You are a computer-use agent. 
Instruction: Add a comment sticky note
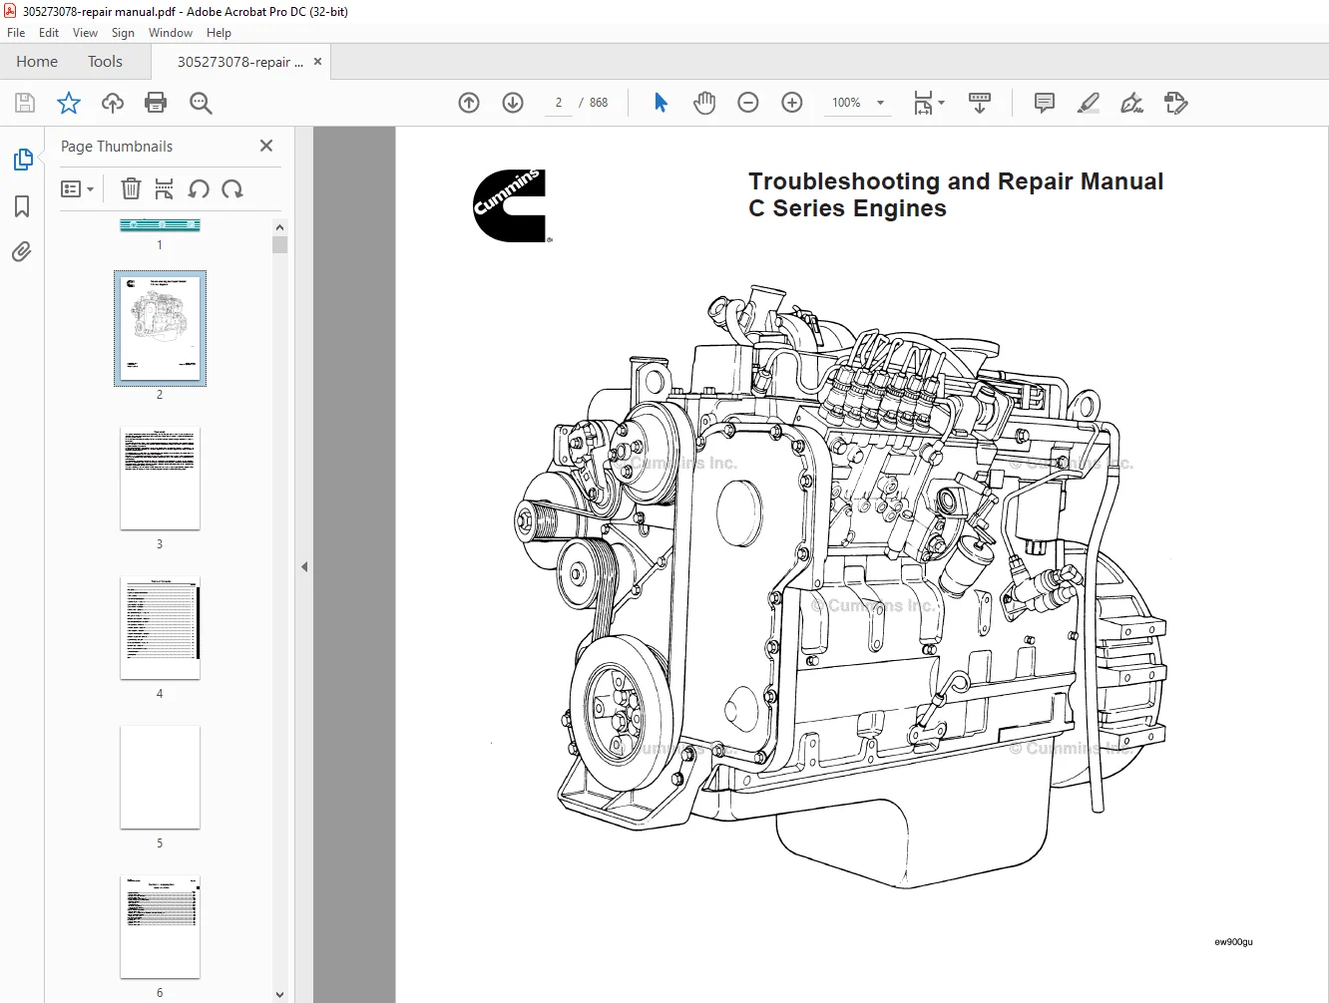(1045, 103)
